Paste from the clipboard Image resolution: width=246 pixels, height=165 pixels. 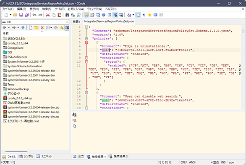pos(60,15)
